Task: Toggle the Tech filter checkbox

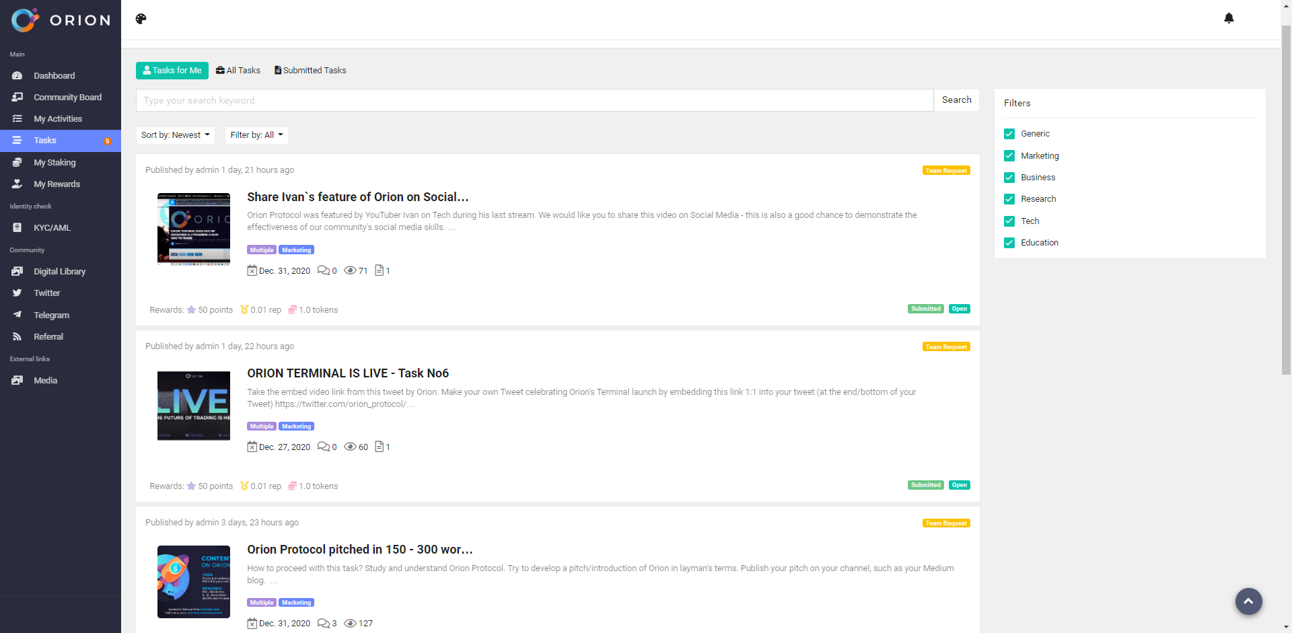Action: click(x=1009, y=221)
